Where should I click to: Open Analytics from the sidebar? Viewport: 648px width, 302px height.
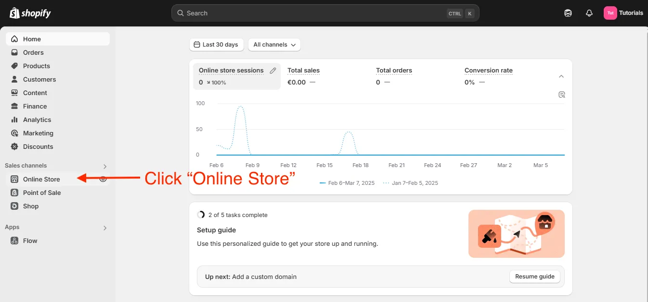(x=37, y=120)
